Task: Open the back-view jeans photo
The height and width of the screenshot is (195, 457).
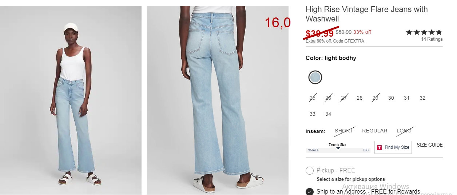Action: (218, 100)
